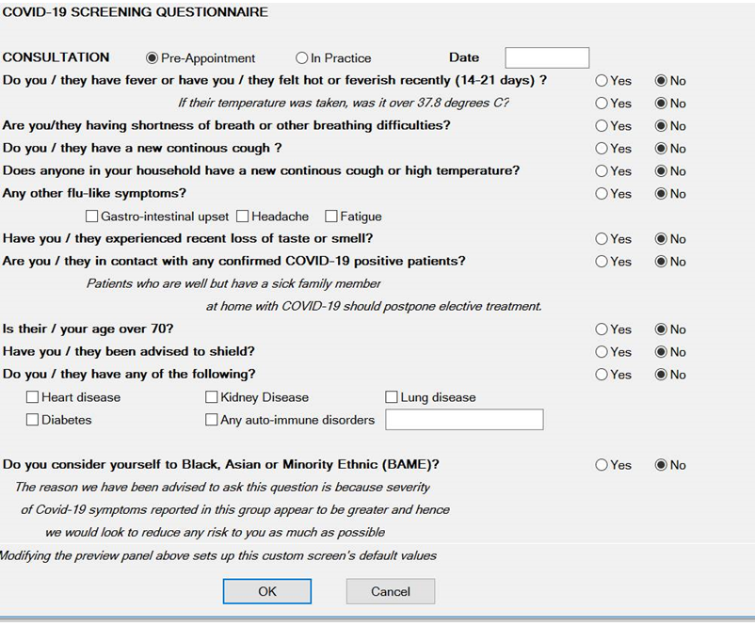
Task: Enable the Diabetes checkbox
Action: tap(32, 419)
